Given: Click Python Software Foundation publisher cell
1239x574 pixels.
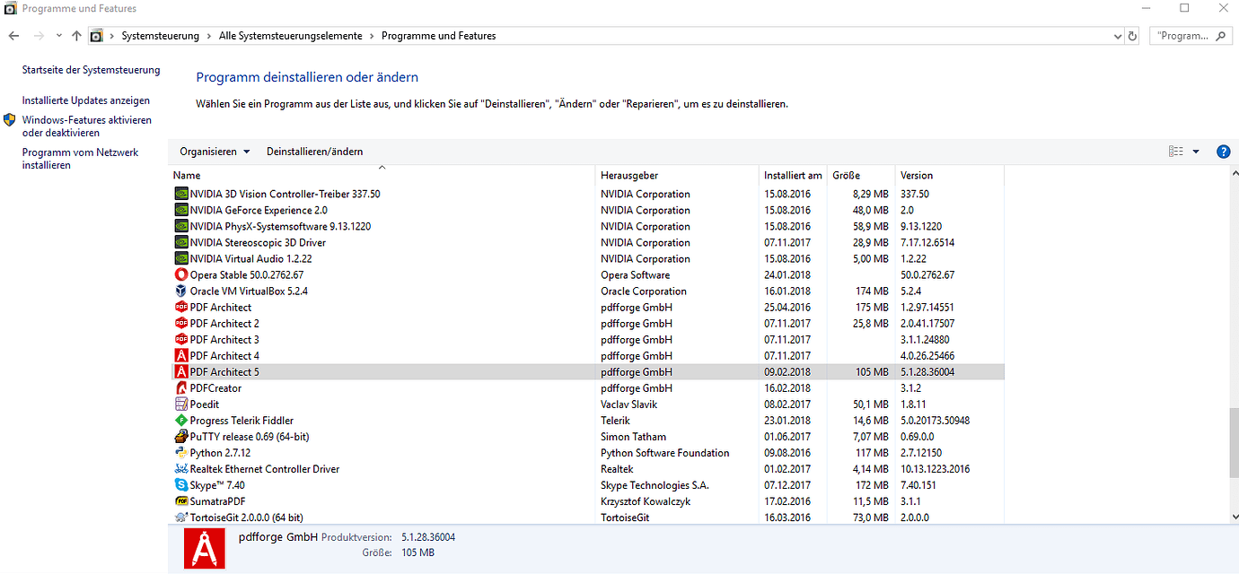Looking at the screenshot, I should [665, 452].
